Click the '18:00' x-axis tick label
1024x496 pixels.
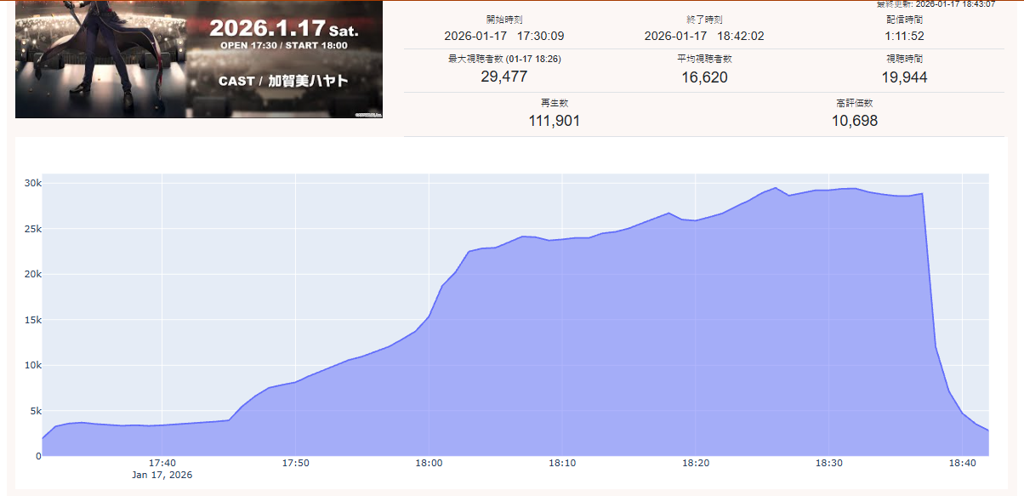click(x=429, y=463)
